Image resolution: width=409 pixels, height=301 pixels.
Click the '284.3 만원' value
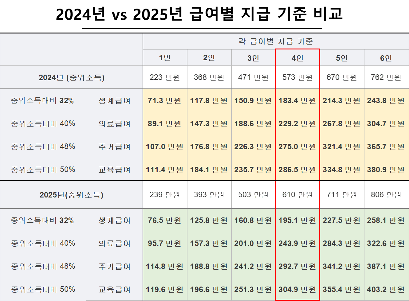[342, 244]
